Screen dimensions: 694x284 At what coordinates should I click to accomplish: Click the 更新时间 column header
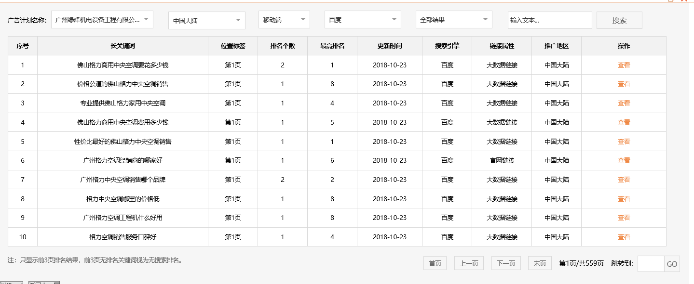click(x=389, y=45)
